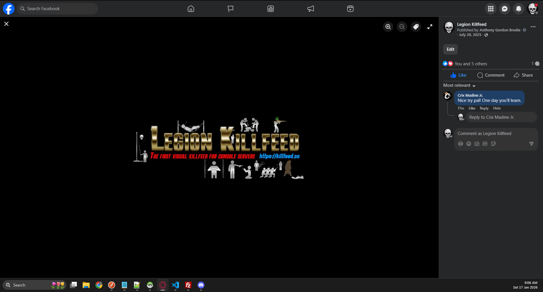Open Anthony Gordon Brodie's profile link
Viewport: 543px width, 292px height.
500,30
